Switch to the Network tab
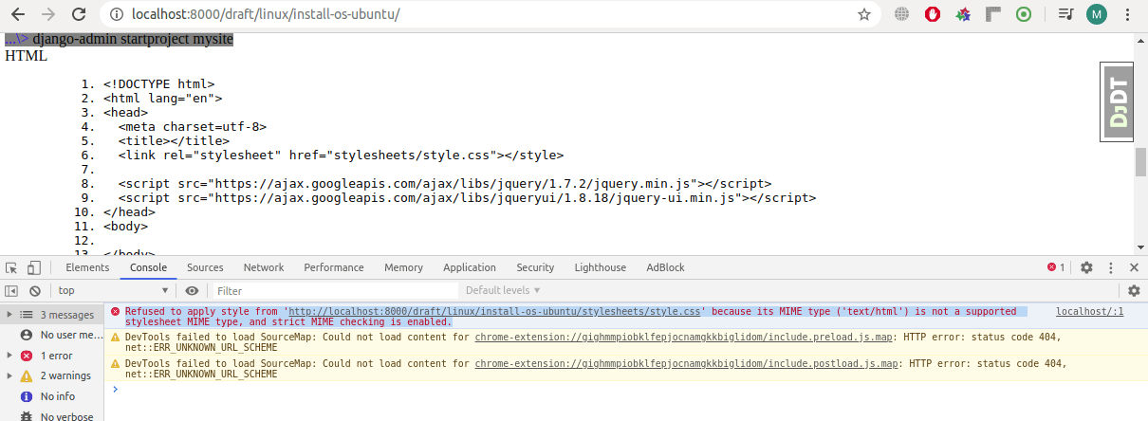This screenshot has height=421, width=1148. pyautogui.click(x=264, y=268)
